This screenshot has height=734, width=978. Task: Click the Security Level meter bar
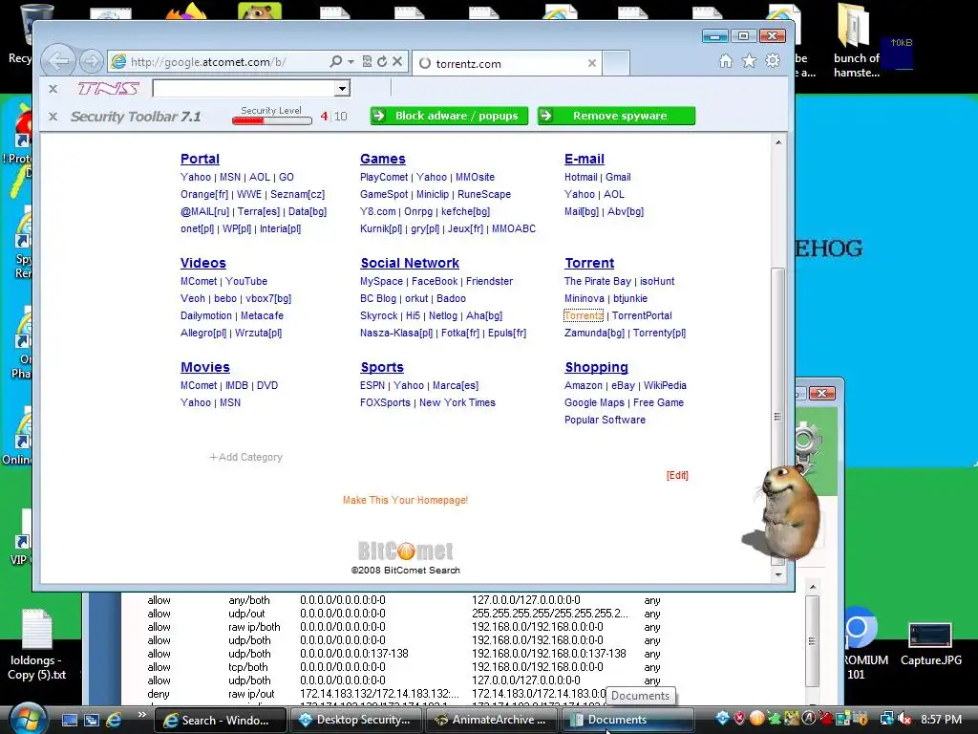click(x=272, y=120)
